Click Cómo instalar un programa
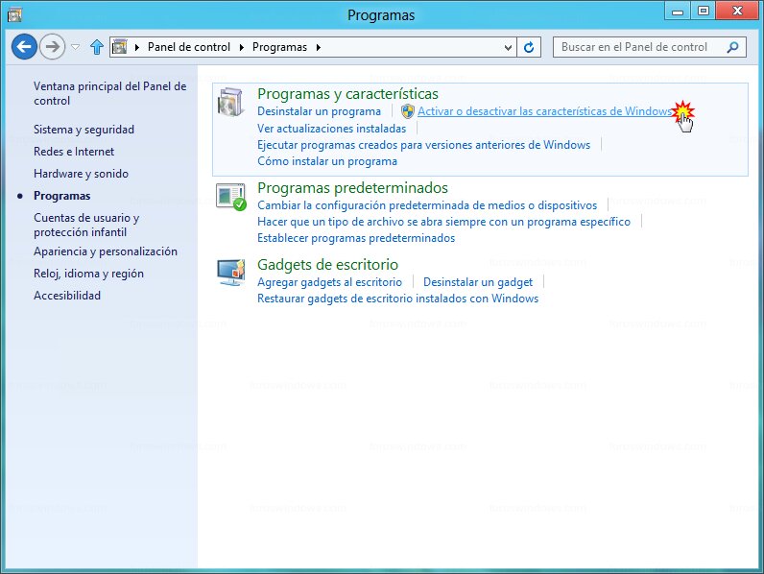 tap(327, 161)
